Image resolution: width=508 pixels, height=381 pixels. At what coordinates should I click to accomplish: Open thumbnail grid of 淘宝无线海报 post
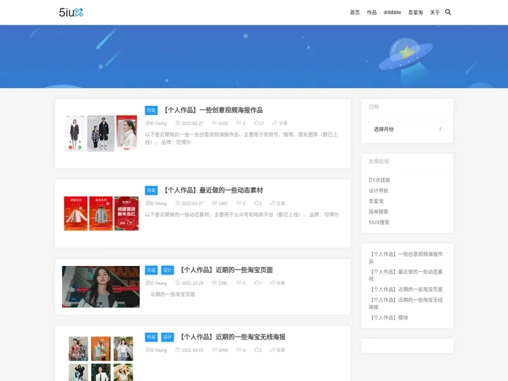tap(101, 358)
